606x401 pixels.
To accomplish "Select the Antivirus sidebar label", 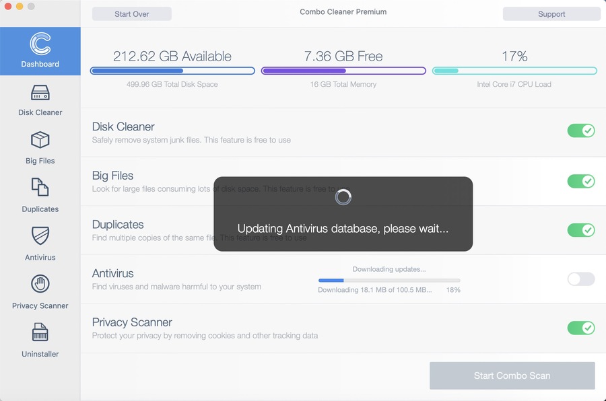I will click(40, 257).
